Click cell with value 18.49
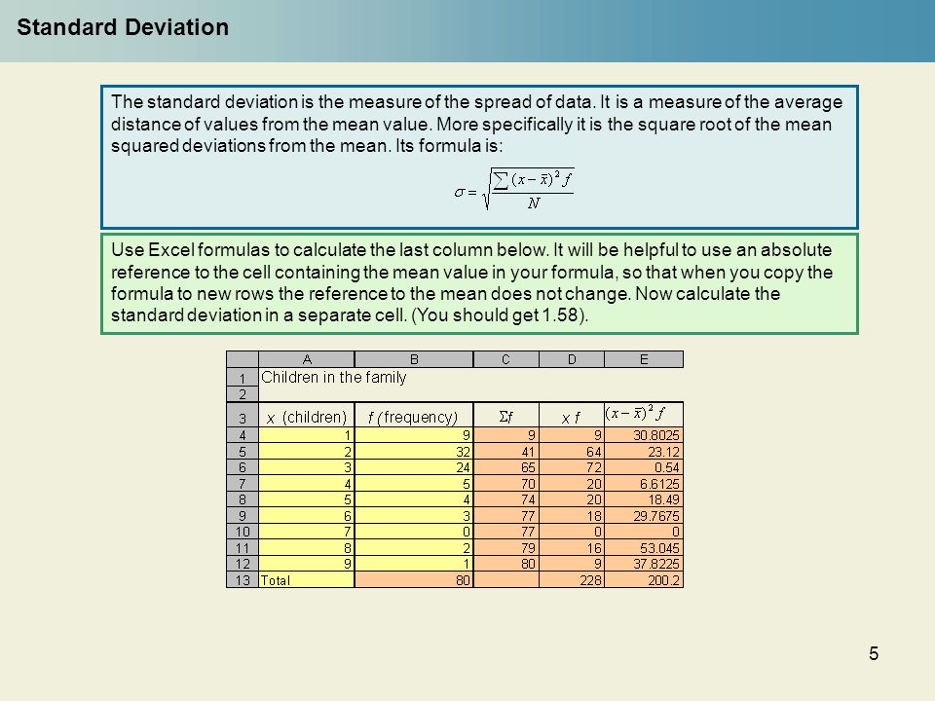The width and height of the screenshot is (935, 701). [x=644, y=499]
